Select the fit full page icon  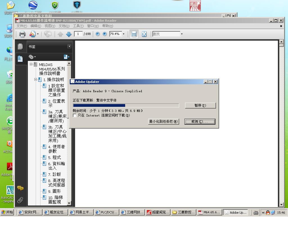coord(144,34)
